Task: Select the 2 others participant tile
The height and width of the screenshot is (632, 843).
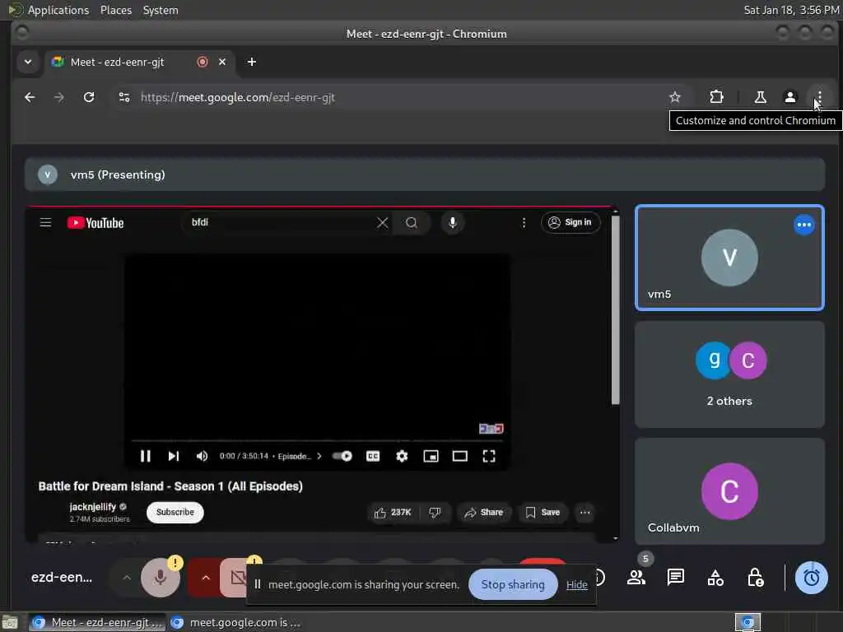Action: point(729,374)
